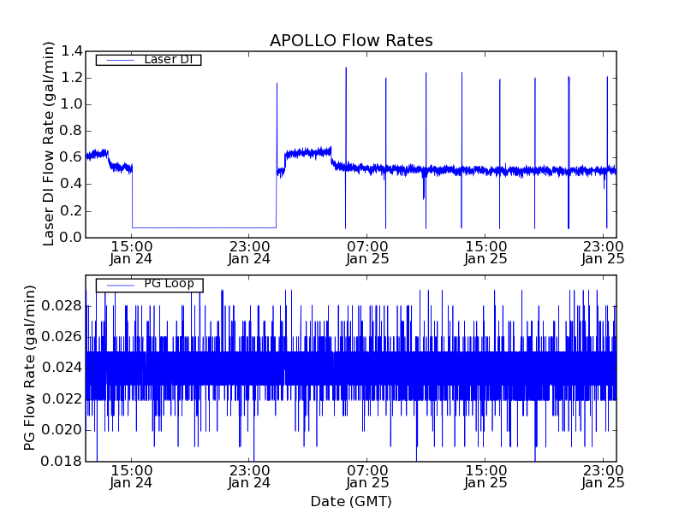685x513 pixels.
Task: Click '23:00 Jan 25' label under top chart
Action: point(603,253)
